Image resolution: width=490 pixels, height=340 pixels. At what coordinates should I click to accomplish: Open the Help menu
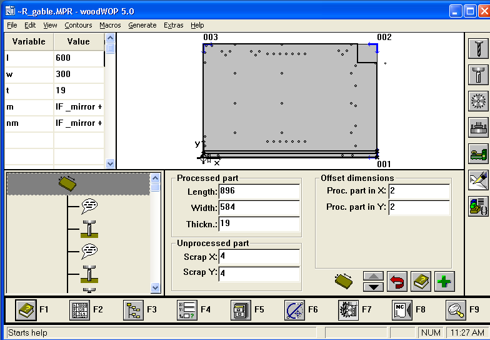(x=197, y=25)
